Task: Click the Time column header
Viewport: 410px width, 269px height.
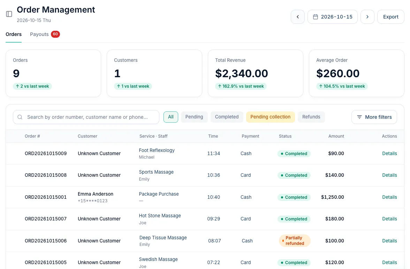Action: pyautogui.click(x=213, y=136)
